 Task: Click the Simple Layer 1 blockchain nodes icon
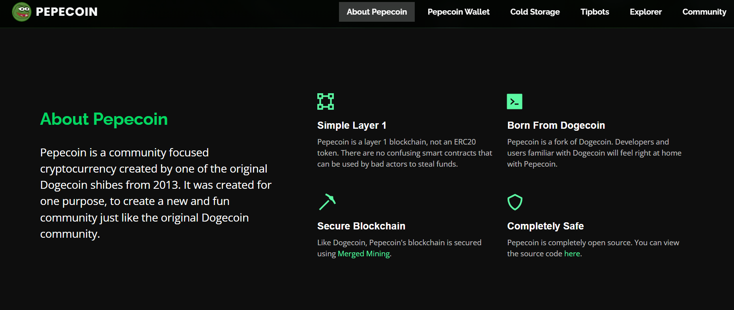click(326, 101)
